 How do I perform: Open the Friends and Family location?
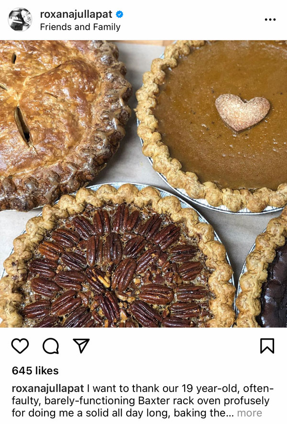click(x=80, y=27)
